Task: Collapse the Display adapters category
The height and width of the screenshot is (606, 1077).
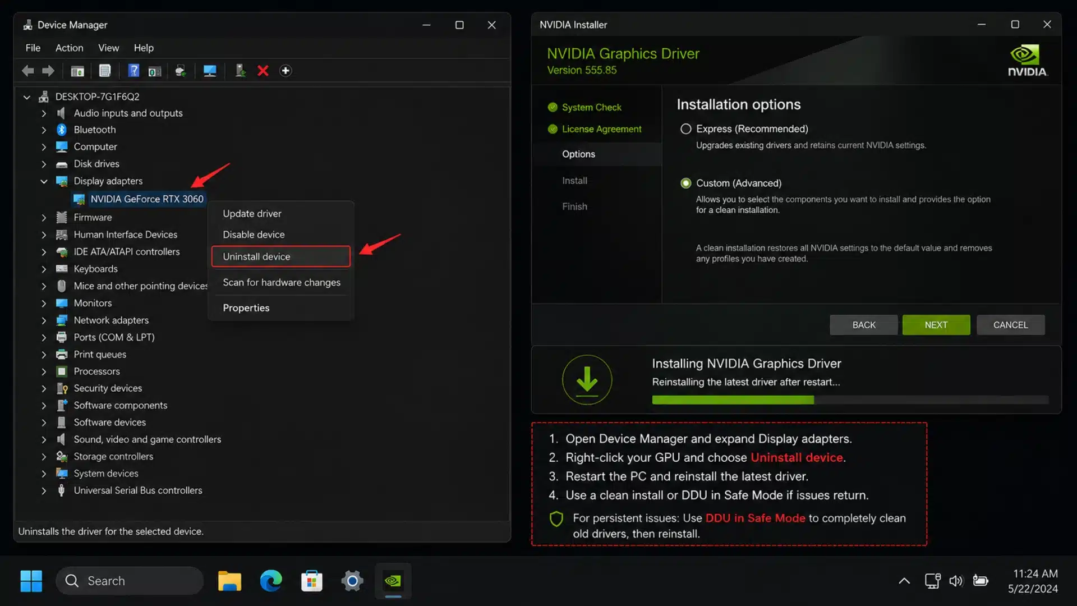Action: click(44, 181)
